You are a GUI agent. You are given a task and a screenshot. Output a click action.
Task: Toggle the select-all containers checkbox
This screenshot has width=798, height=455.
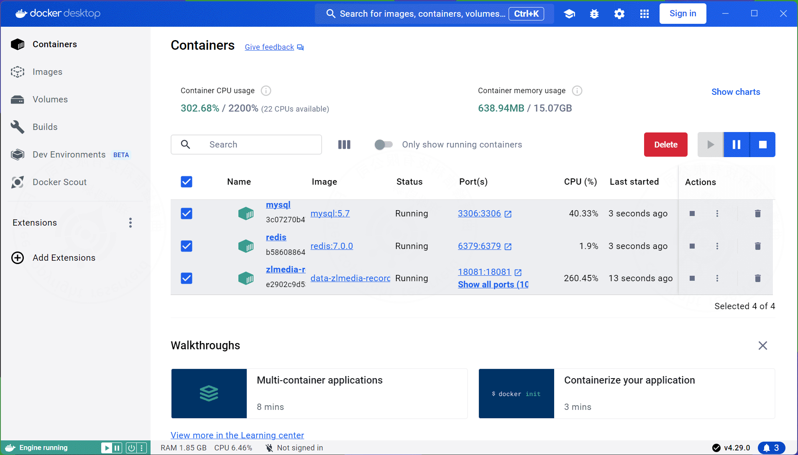187,182
